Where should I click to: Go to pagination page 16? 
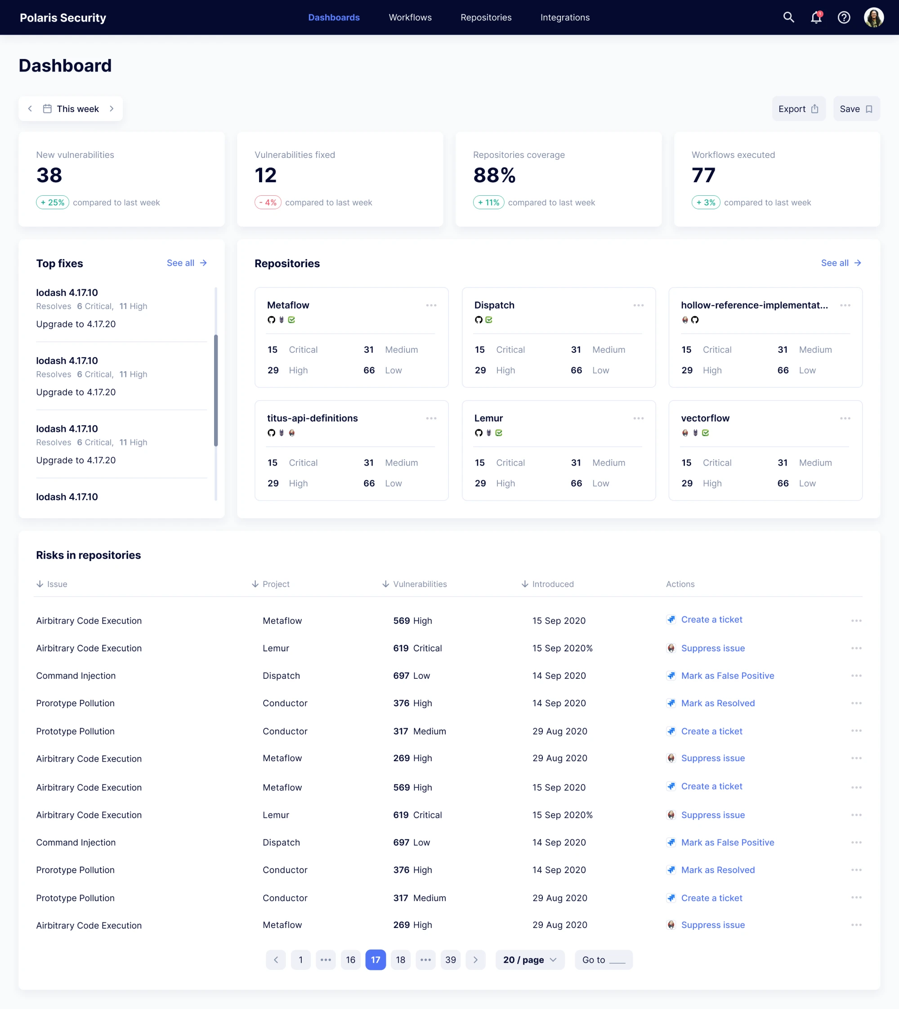(350, 960)
